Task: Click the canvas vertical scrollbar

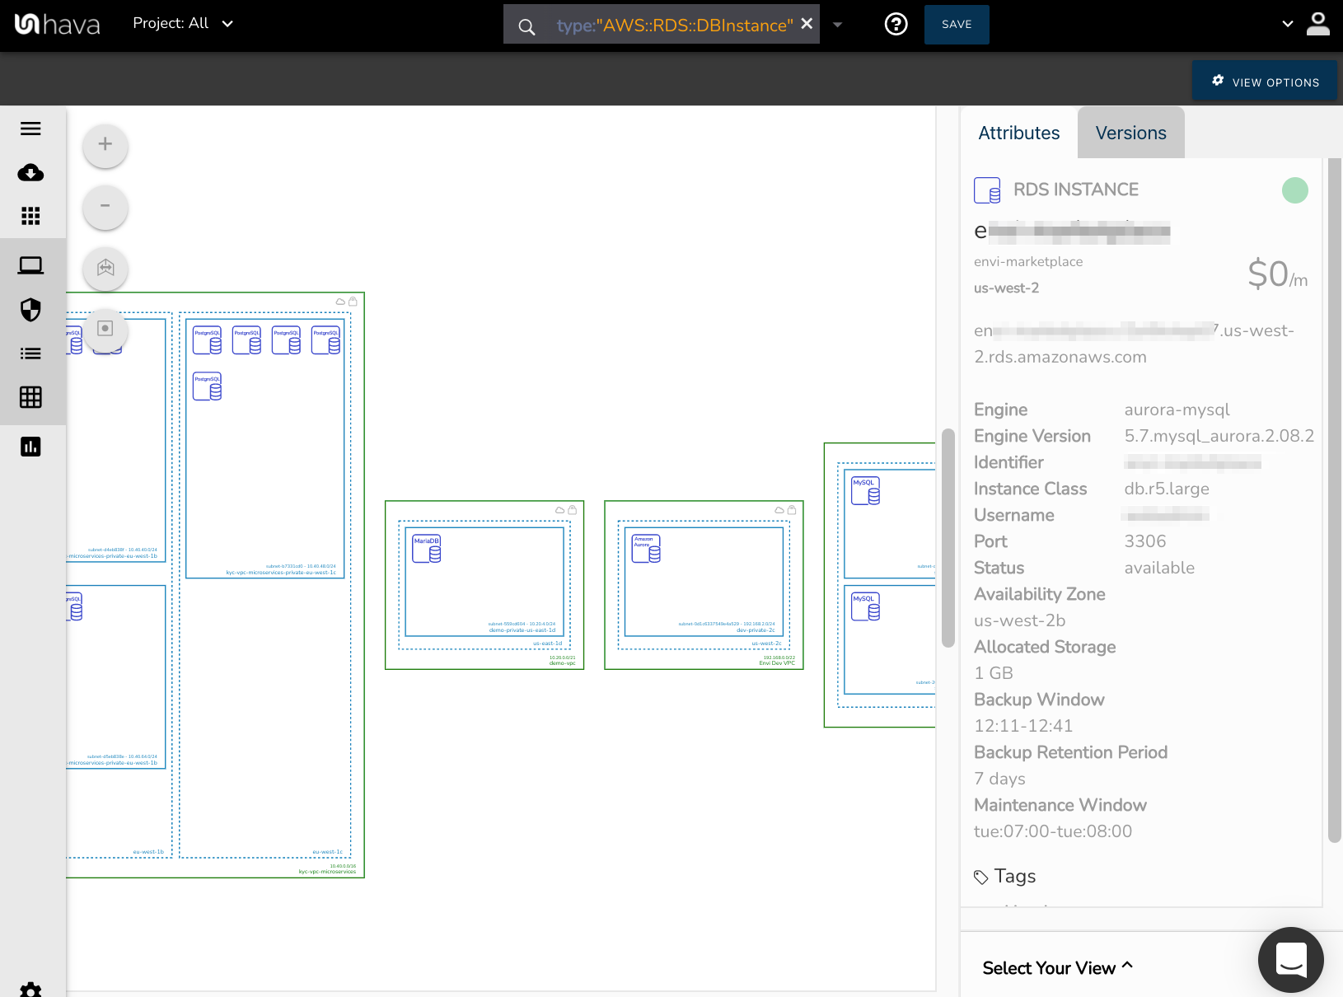Action: (x=948, y=538)
